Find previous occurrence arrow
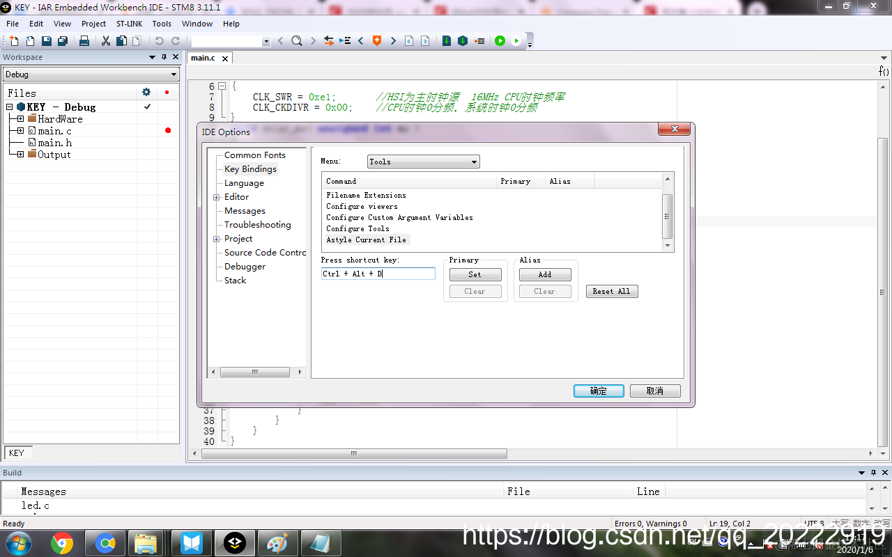 pos(280,41)
